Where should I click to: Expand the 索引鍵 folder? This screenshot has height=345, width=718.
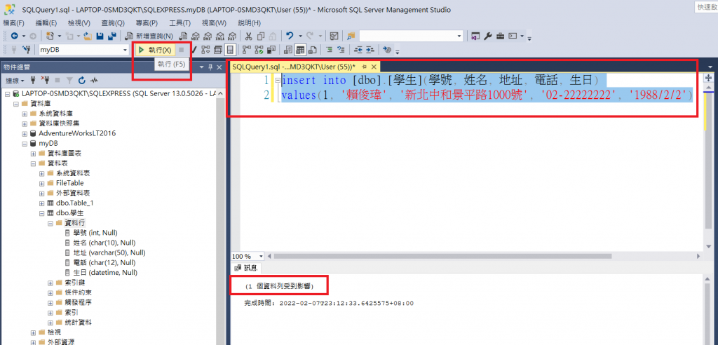50,282
